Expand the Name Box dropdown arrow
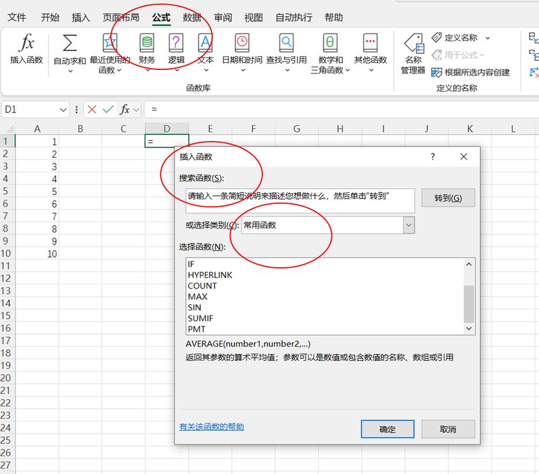Screen dimensions: 539x474 point(63,110)
